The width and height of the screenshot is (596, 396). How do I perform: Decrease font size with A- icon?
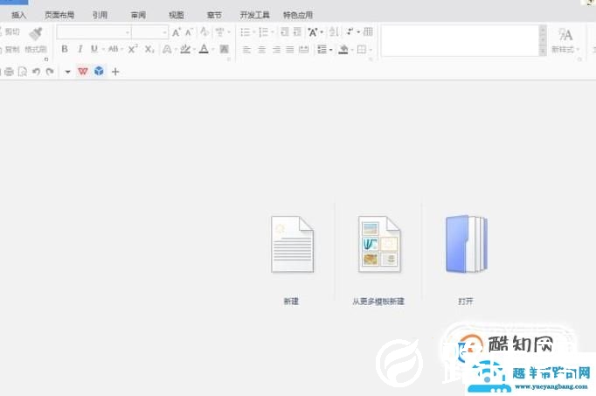[189, 32]
